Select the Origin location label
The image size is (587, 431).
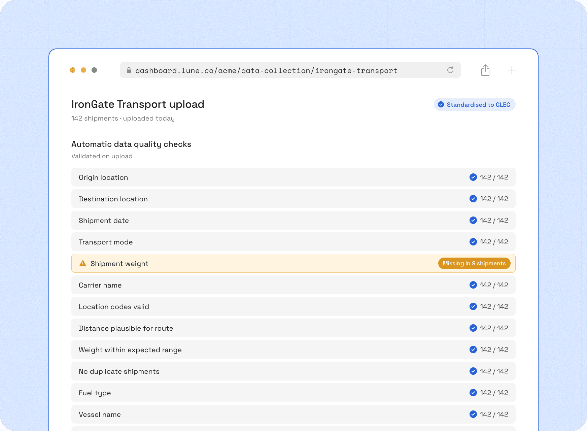tap(103, 177)
